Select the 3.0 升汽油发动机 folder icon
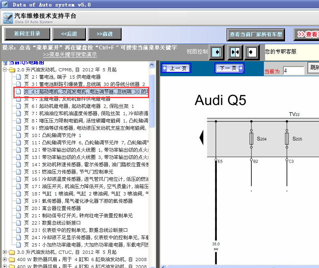This screenshot has height=268, width=319. tap(12, 252)
